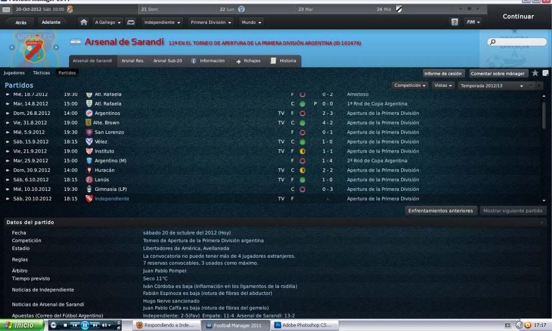Image resolution: width=552 pixels, height=331 pixels.
Task: Toggle favourite star for Arsenal de Sarandí
Action: click(x=535, y=73)
